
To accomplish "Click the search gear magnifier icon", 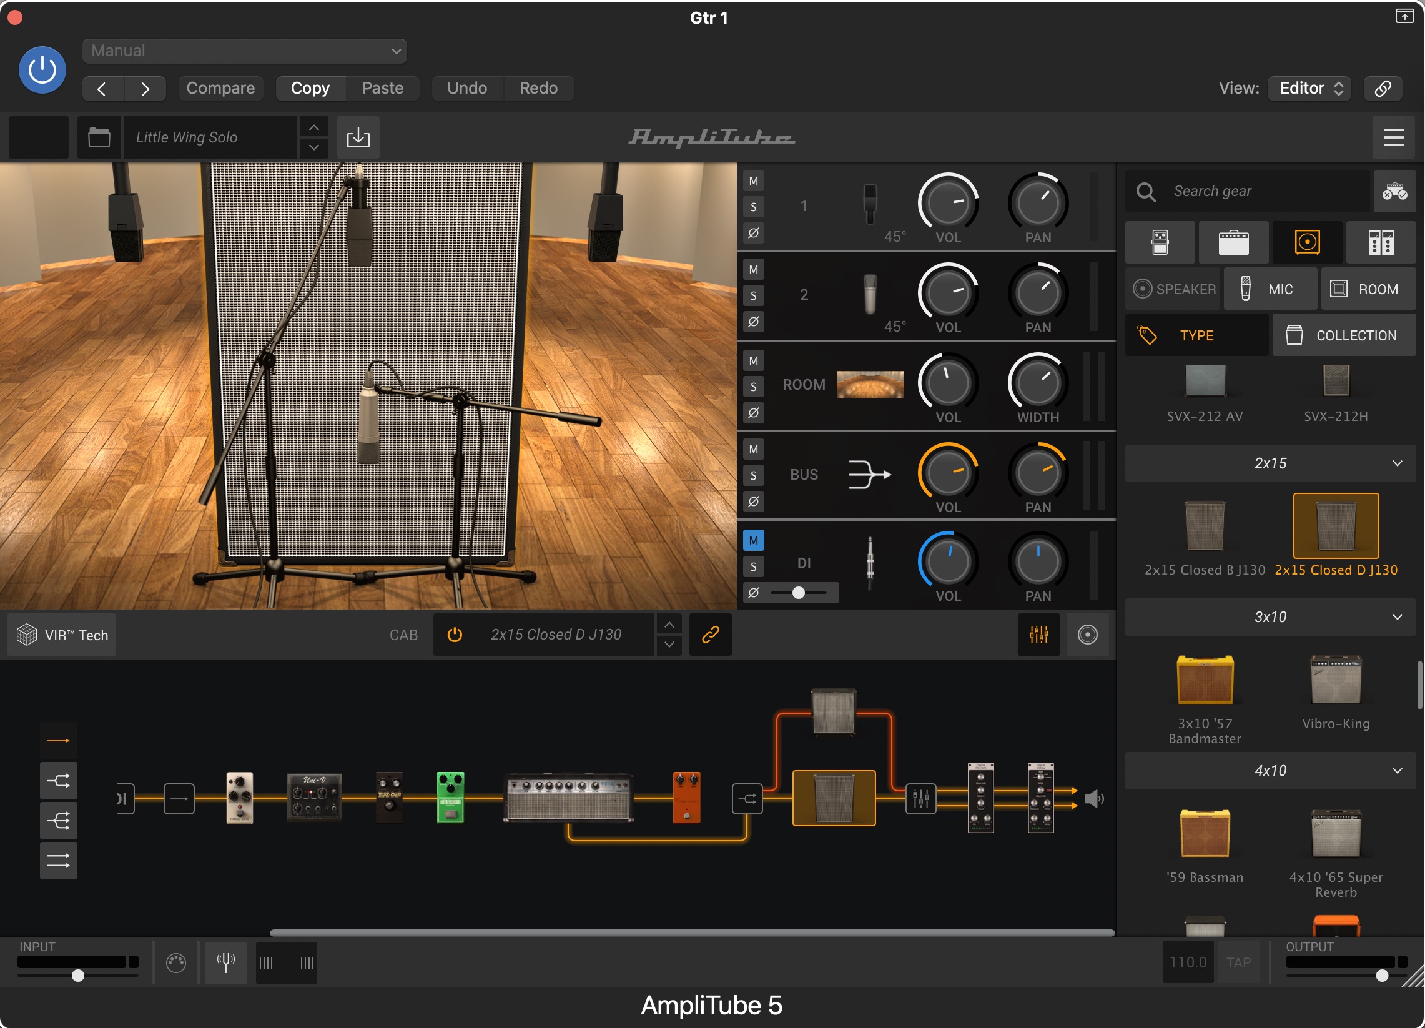I will 1145,192.
